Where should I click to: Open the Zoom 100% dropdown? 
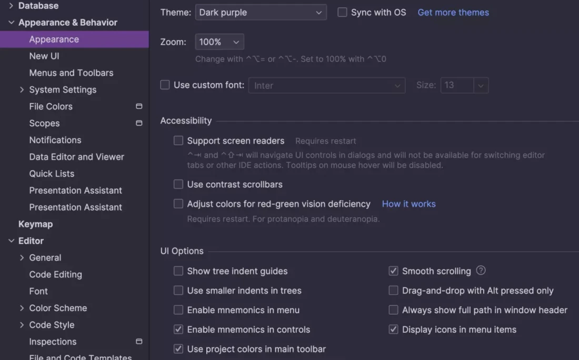(x=219, y=42)
